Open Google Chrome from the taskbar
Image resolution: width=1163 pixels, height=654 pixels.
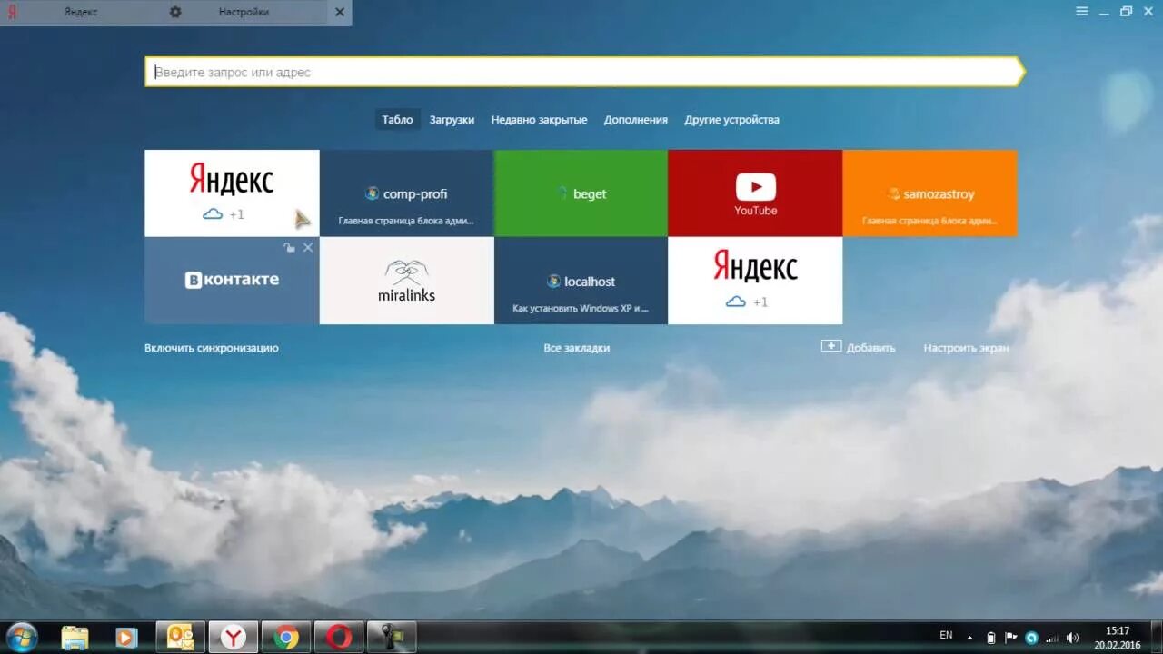[286, 637]
